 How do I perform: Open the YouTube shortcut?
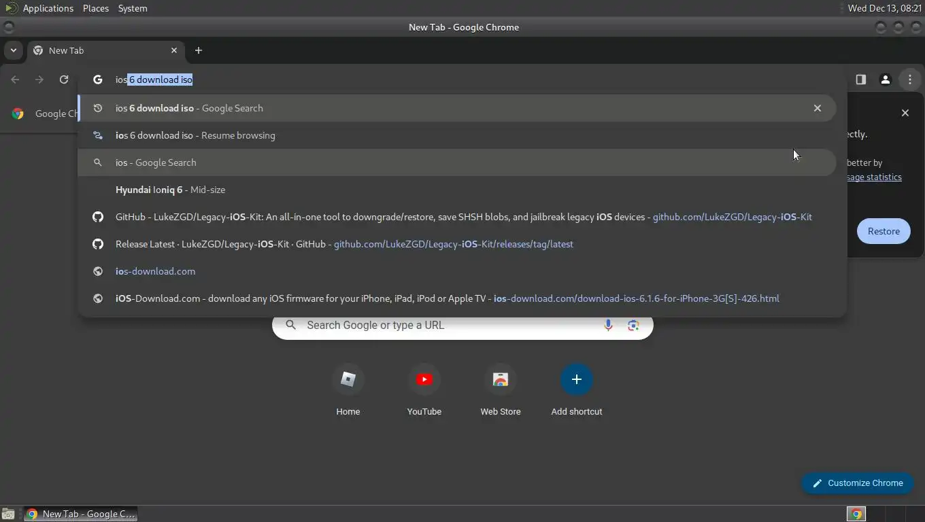[424, 391]
